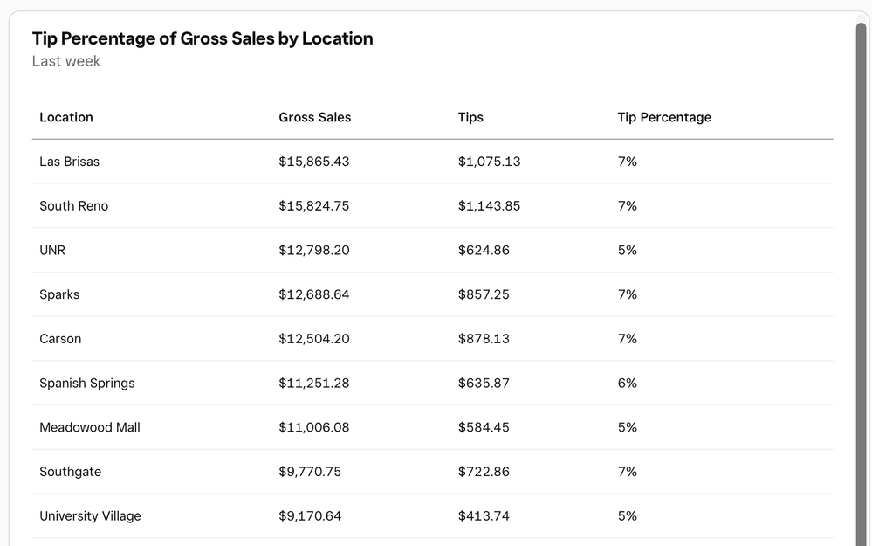Select the University Village location cell
872x546 pixels.
(90, 516)
